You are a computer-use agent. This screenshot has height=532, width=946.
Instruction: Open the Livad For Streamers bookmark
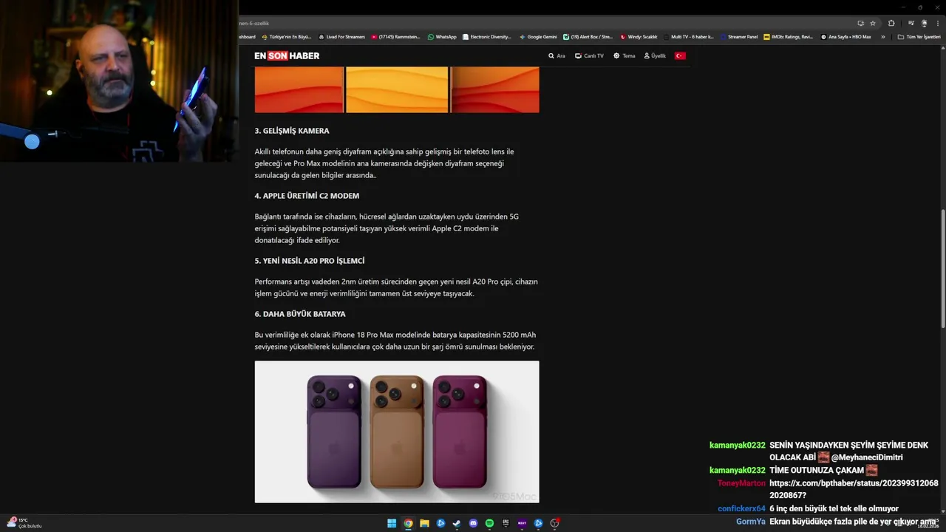341,37
